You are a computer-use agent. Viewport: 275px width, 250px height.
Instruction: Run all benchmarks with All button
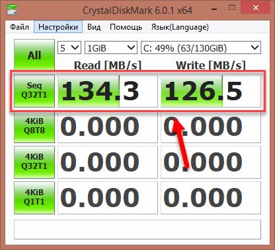pos(34,55)
